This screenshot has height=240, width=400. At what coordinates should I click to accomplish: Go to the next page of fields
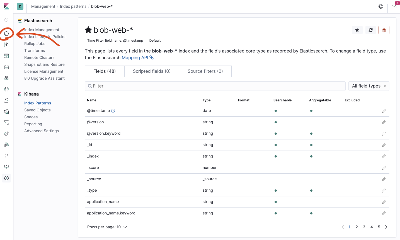386,227
